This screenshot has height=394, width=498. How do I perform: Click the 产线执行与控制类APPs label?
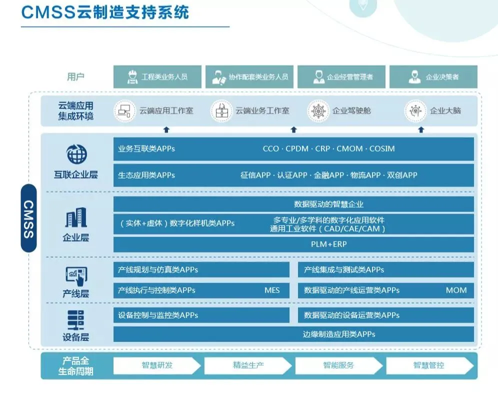click(156, 290)
